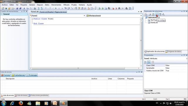Click the Save floppy disk icon

[x=17, y=8]
